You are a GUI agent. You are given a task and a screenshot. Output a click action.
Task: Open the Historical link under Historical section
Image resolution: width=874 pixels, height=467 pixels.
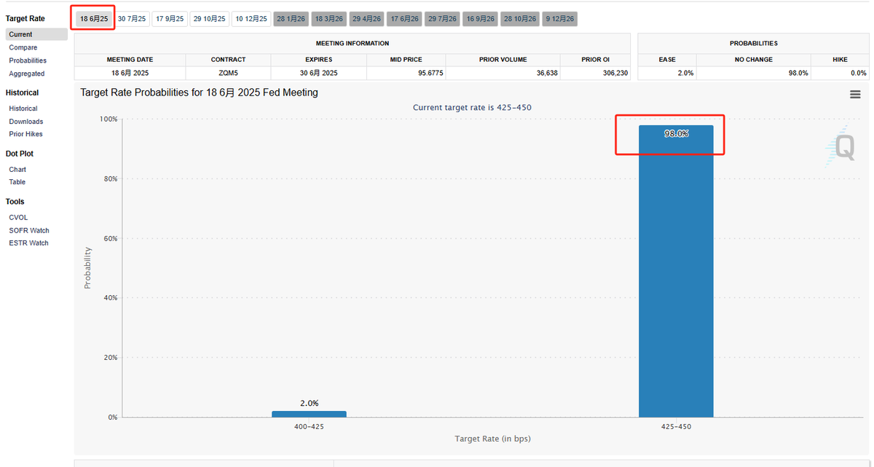tap(23, 109)
